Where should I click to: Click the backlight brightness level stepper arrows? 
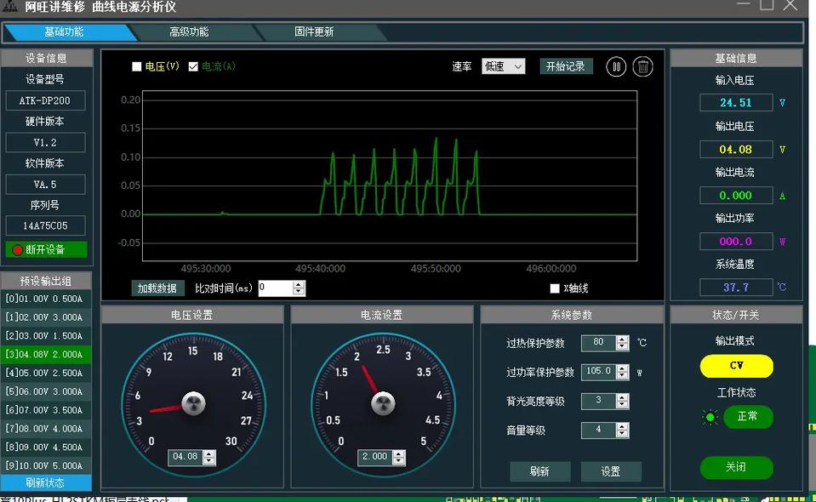(x=622, y=401)
